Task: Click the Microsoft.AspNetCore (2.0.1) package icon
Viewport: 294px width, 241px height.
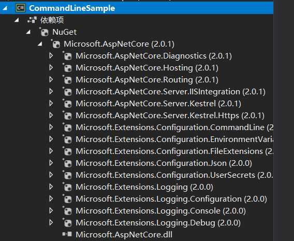Action: pyautogui.click(x=56, y=44)
